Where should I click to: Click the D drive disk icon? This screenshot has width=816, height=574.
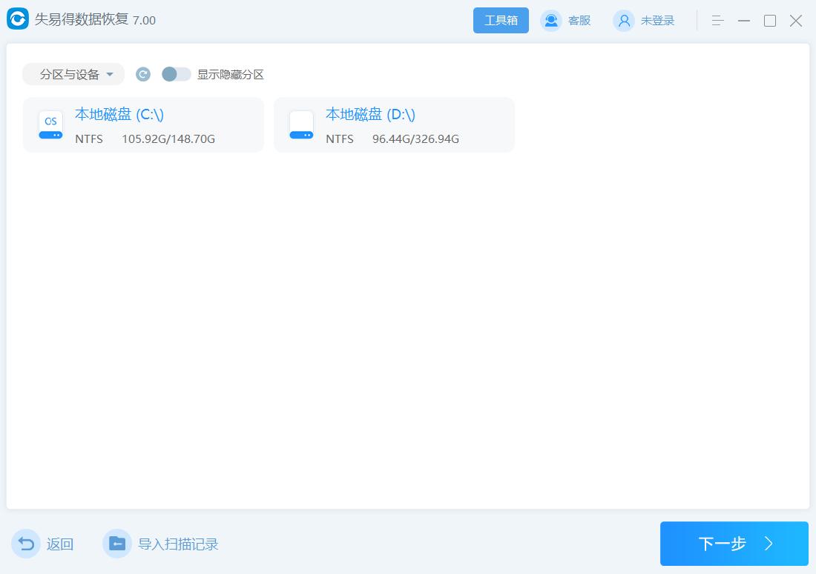pos(301,124)
